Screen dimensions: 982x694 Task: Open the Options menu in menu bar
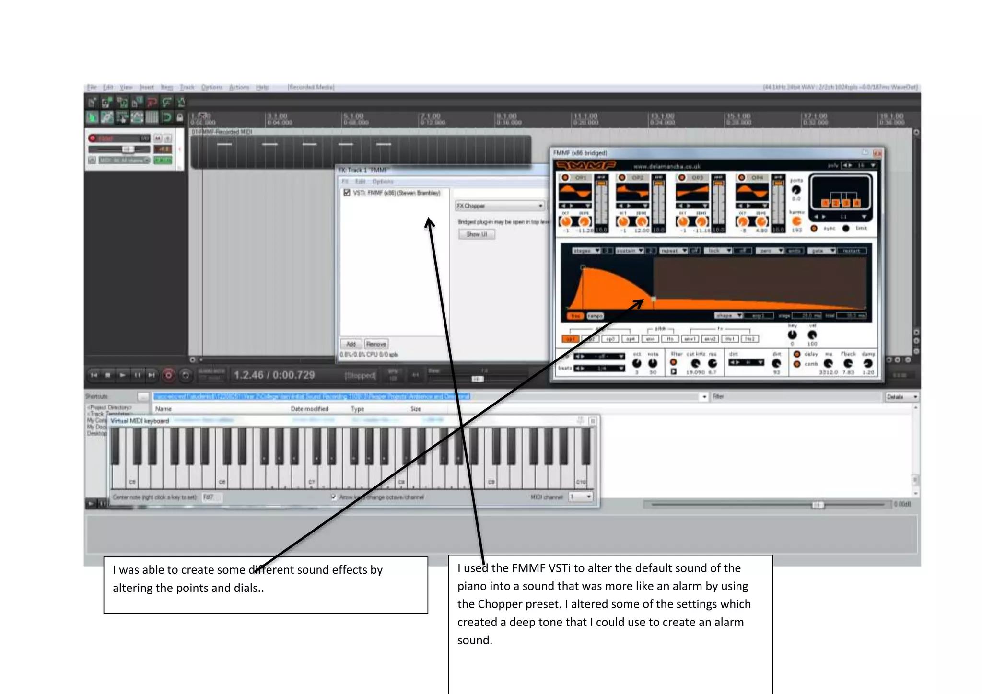[211, 87]
